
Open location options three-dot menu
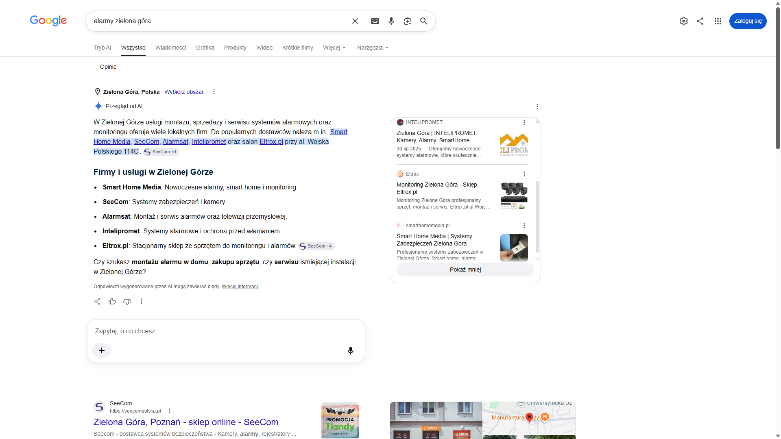[214, 92]
